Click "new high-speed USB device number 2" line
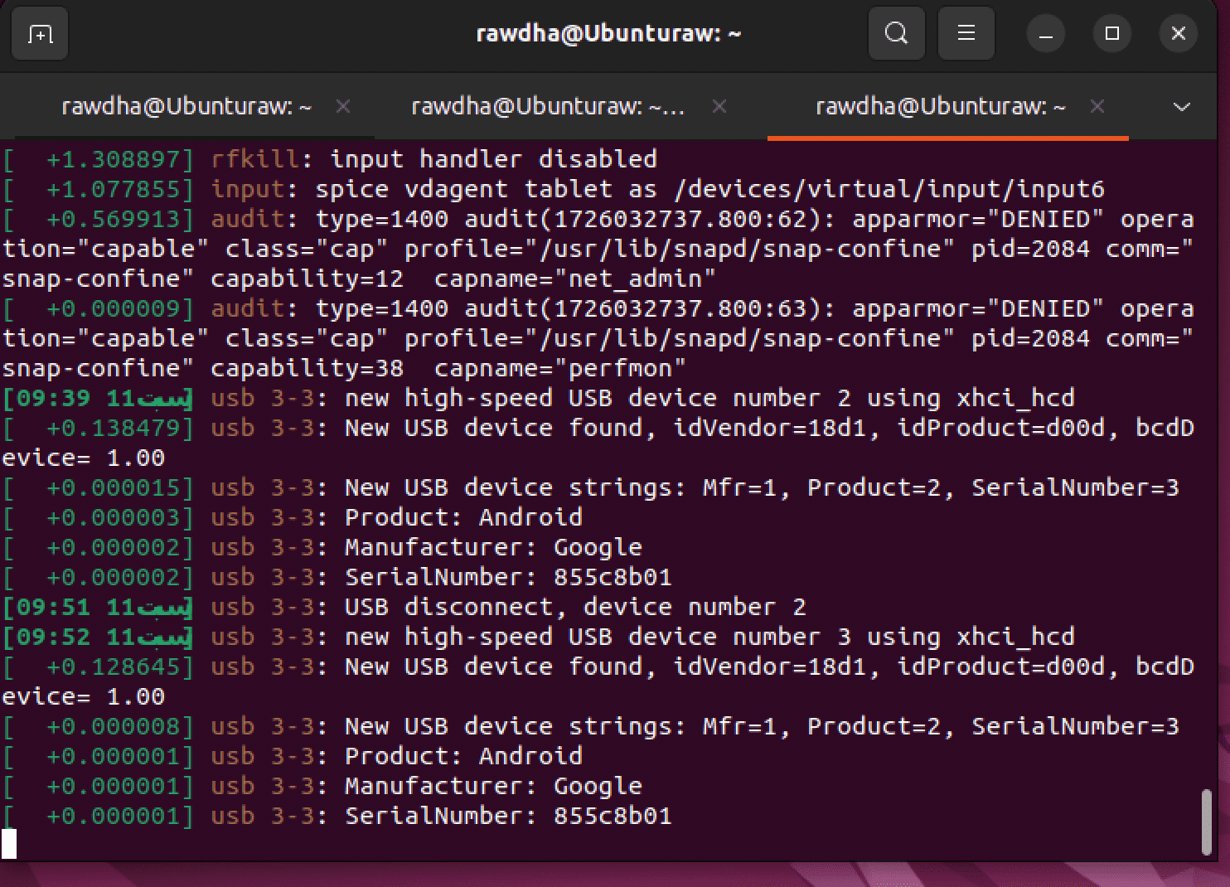1230x887 pixels. [x=709, y=398]
